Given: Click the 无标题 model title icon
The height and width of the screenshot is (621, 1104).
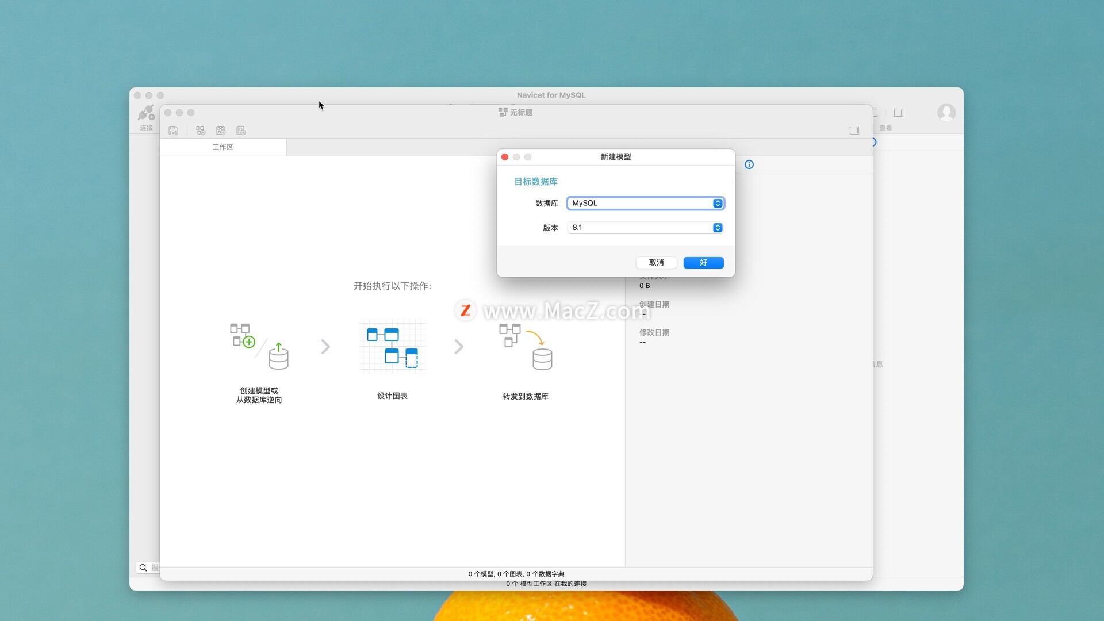Looking at the screenshot, I should [503, 112].
